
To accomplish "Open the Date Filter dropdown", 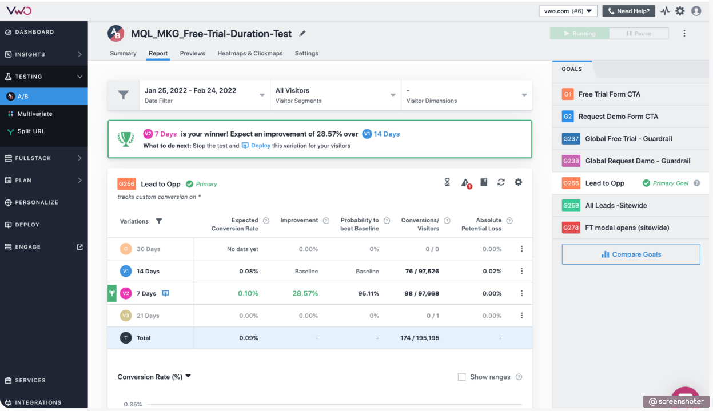I will click(204, 95).
